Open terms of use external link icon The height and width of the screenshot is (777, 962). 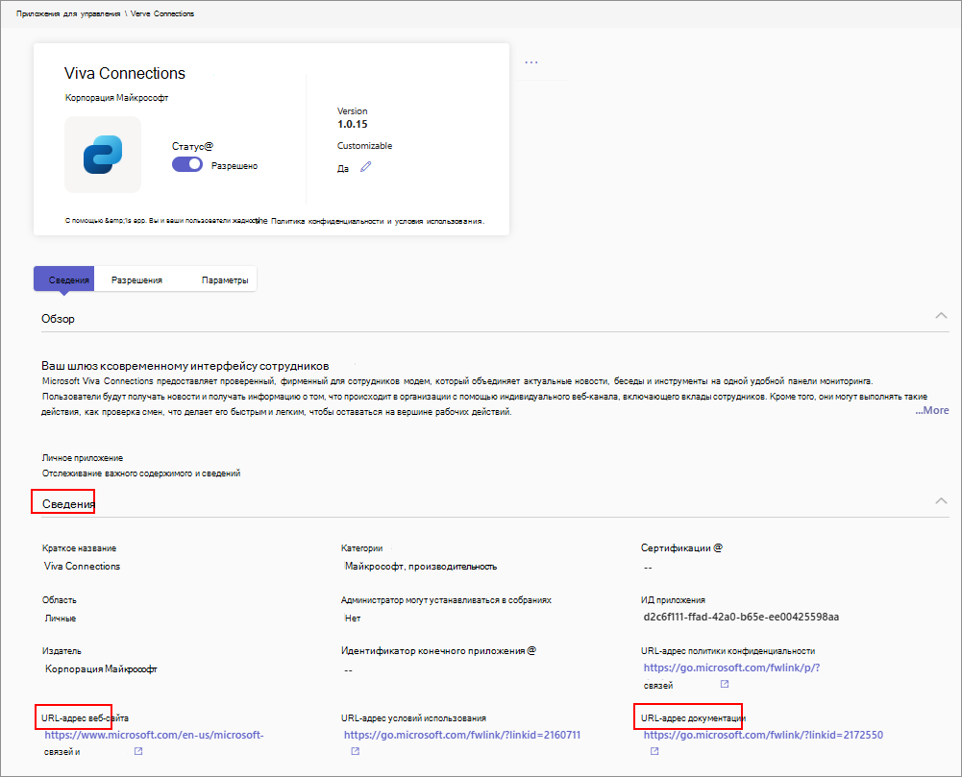(356, 751)
